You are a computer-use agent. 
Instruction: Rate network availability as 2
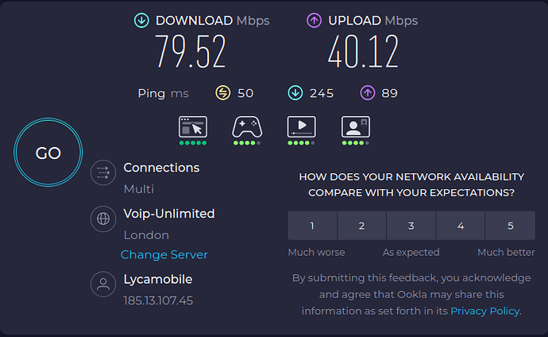[x=361, y=226]
